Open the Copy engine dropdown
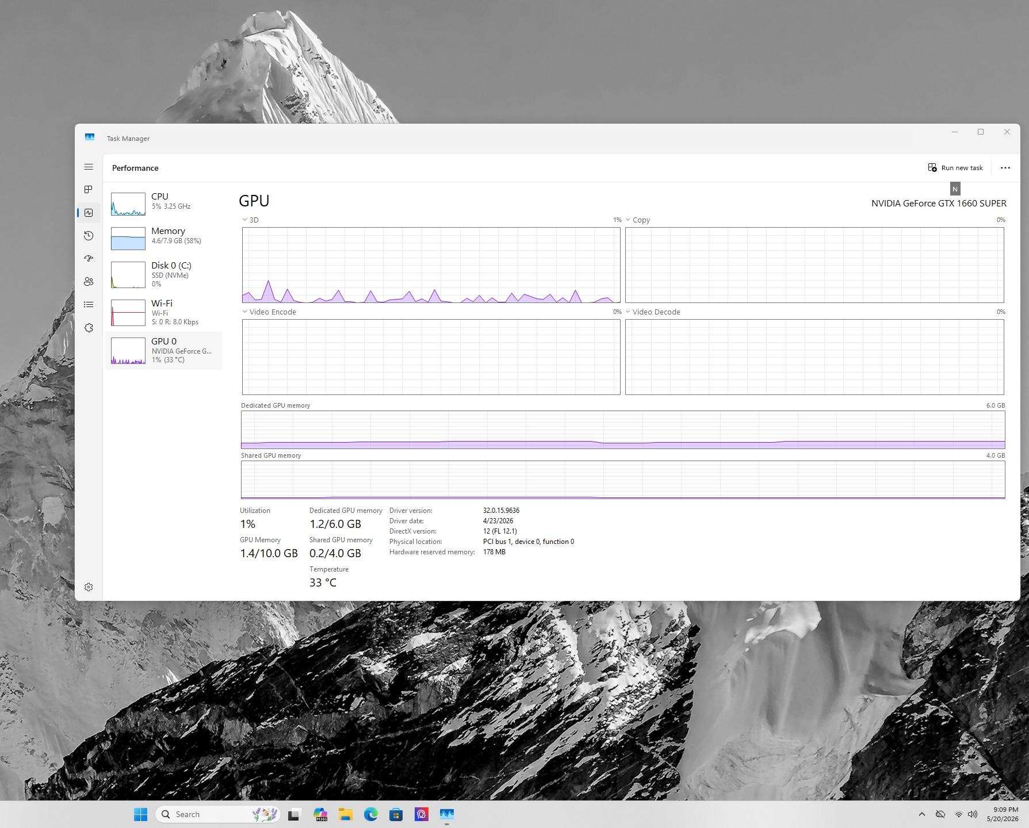1029x828 pixels. coord(638,220)
